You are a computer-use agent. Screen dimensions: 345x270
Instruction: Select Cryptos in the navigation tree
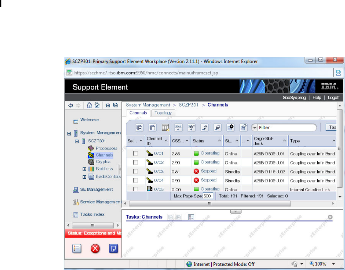click(103, 162)
